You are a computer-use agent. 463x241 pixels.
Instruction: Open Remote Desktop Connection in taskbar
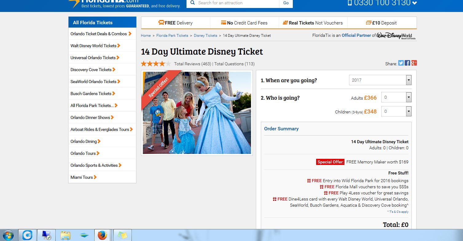47,235
